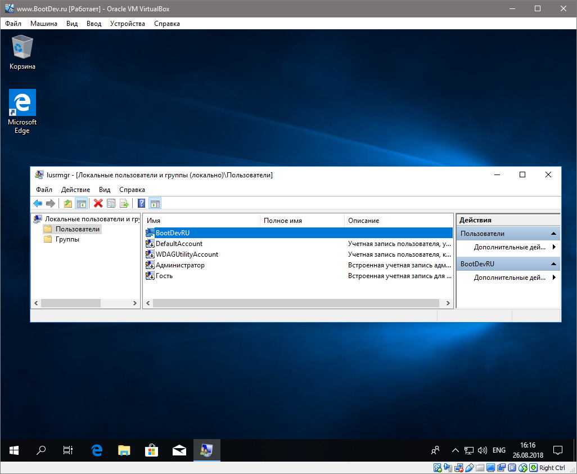This screenshot has width=577, height=474.
Task: Click the Export List toolbar icon
Action: point(124,203)
